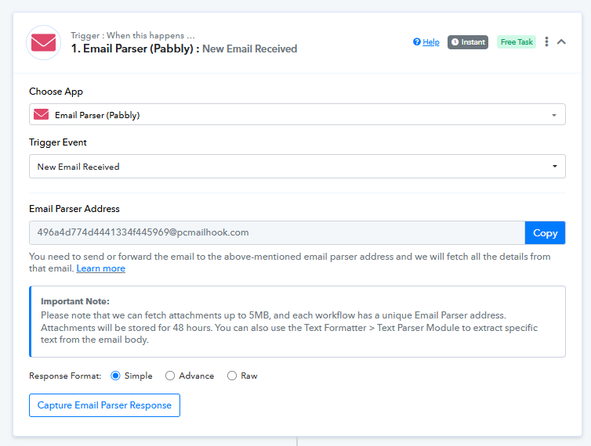This screenshot has height=446, width=591.
Task: Select the Raw response format option
Action: pyautogui.click(x=232, y=376)
